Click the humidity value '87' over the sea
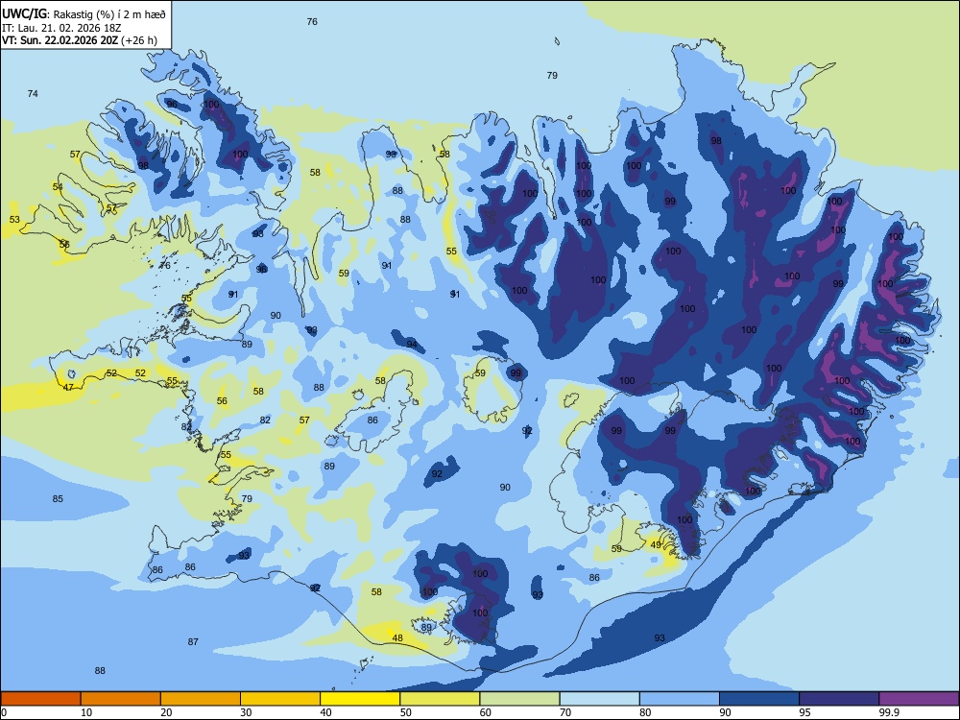Screen dimensions: 960x720 (x=193, y=641)
